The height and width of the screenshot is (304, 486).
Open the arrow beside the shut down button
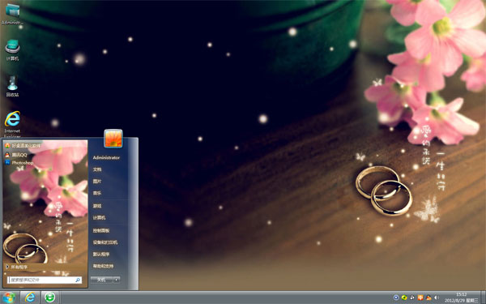tap(117, 280)
